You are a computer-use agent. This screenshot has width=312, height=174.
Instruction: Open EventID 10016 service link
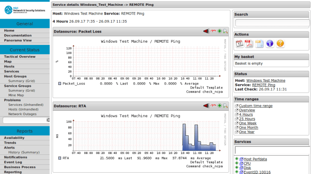(257, 172)
